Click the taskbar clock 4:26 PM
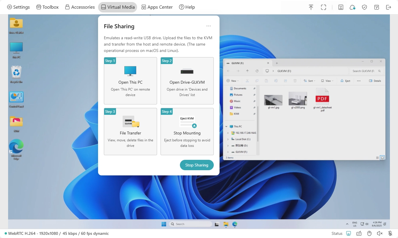The height and width of the screenshot is (238, 398). [x=377, y=224]
